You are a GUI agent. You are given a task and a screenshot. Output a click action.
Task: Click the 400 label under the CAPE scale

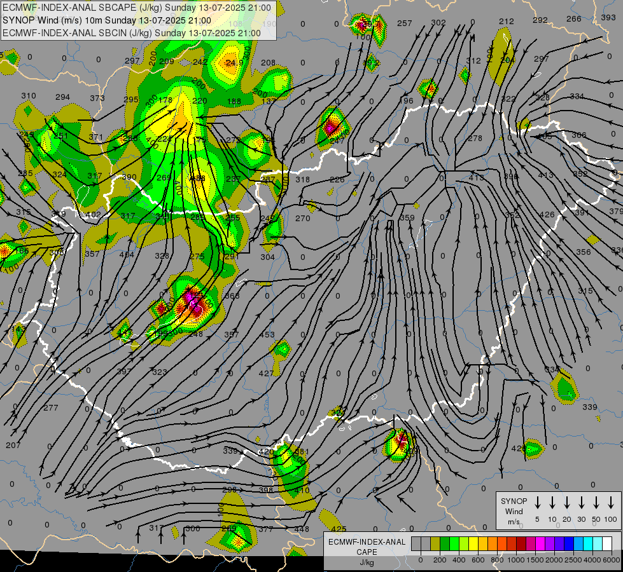[x=459, y=560]
